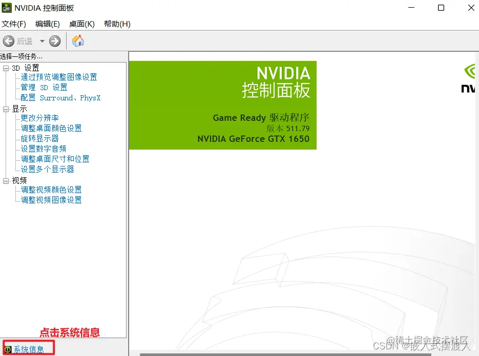Open 设置数字音频
Viewport: 479px width, 356px height.
(x=44, y=149)
